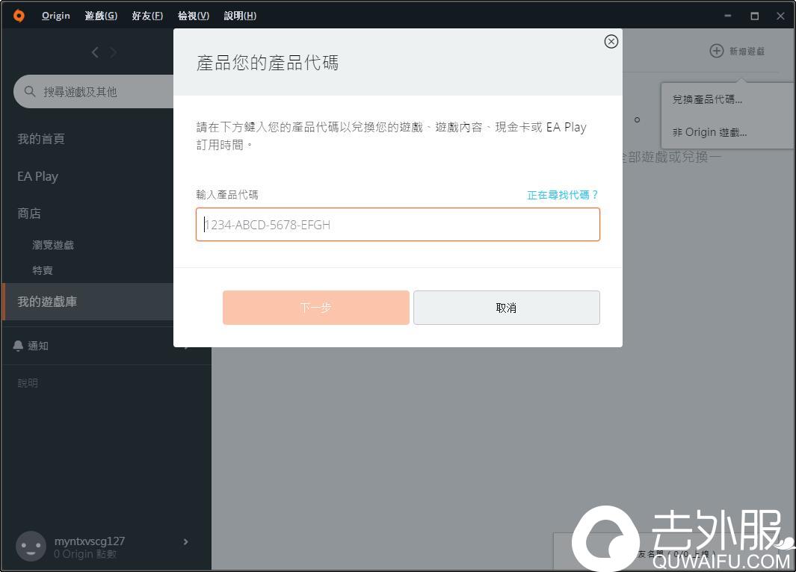796x572 pixels.
Task: Open 我的首頁 in sidebar
Action: pyautogui.click(x=41, y=139)
